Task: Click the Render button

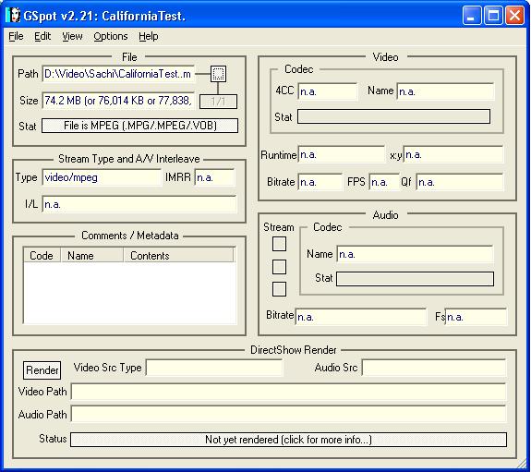Action: [42, 370]
